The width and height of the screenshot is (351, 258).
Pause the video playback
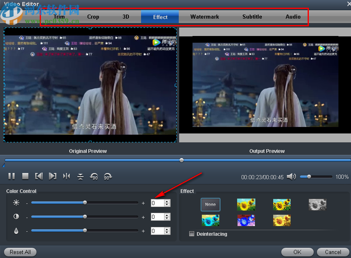[12, 176]
